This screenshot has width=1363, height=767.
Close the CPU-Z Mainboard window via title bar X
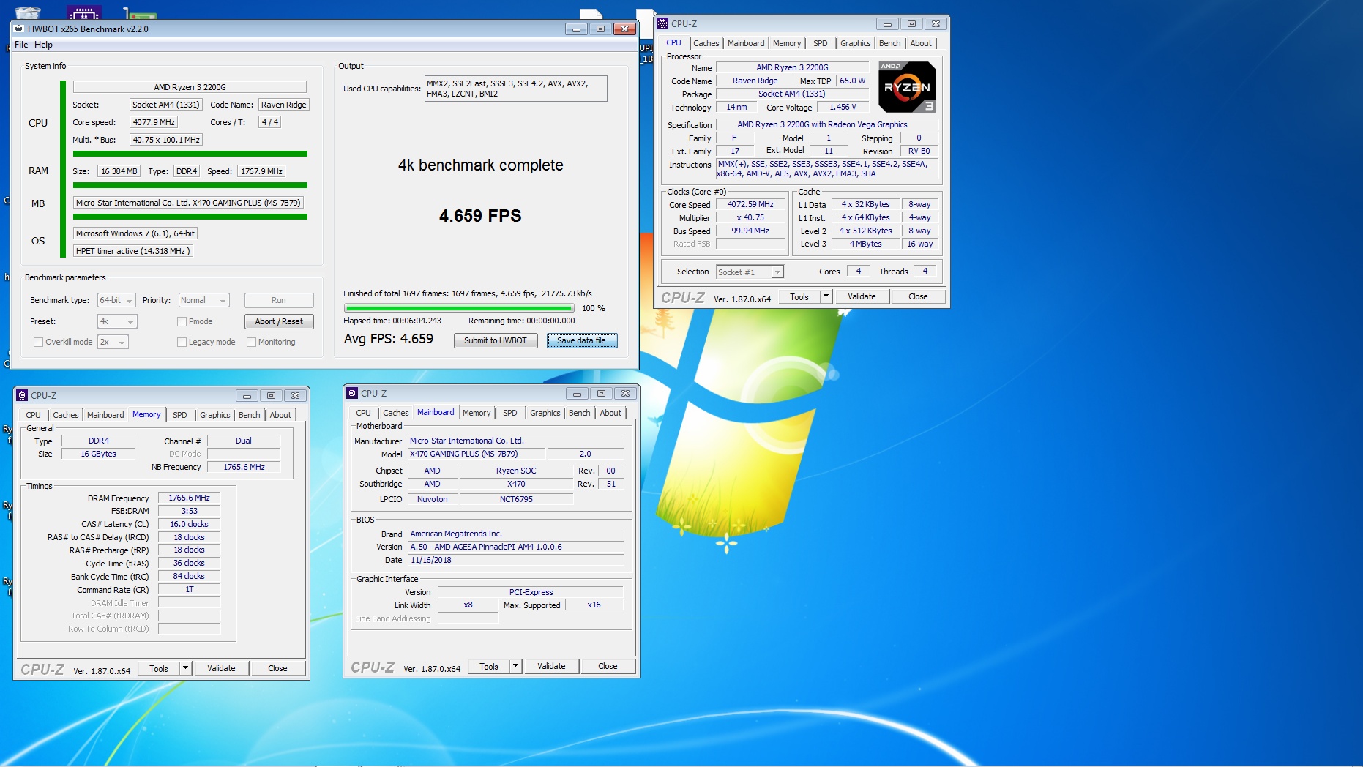[625, 394]
